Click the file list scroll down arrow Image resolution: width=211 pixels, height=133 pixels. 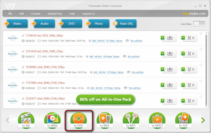pos(206,107)
